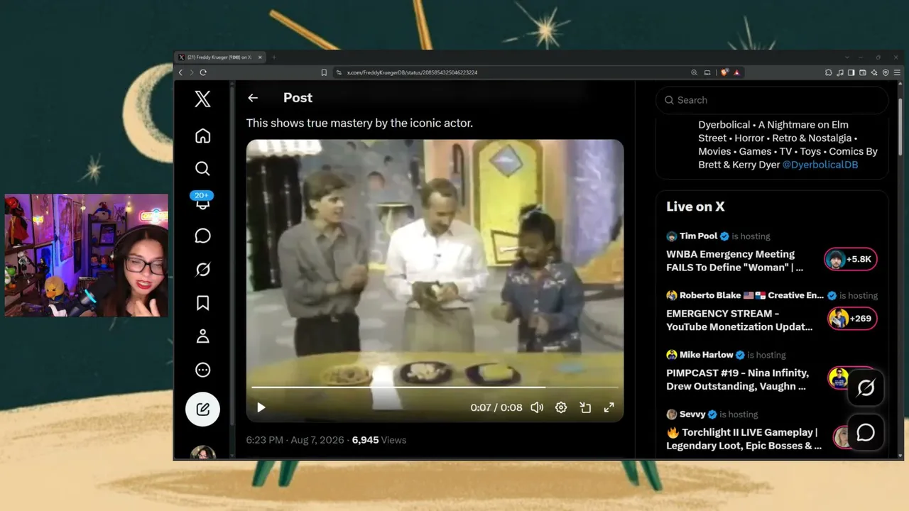Image resolution: width=909 pixels, height=511 pixels.
Task: Open the floating Grok button
Action: (866, 388)
